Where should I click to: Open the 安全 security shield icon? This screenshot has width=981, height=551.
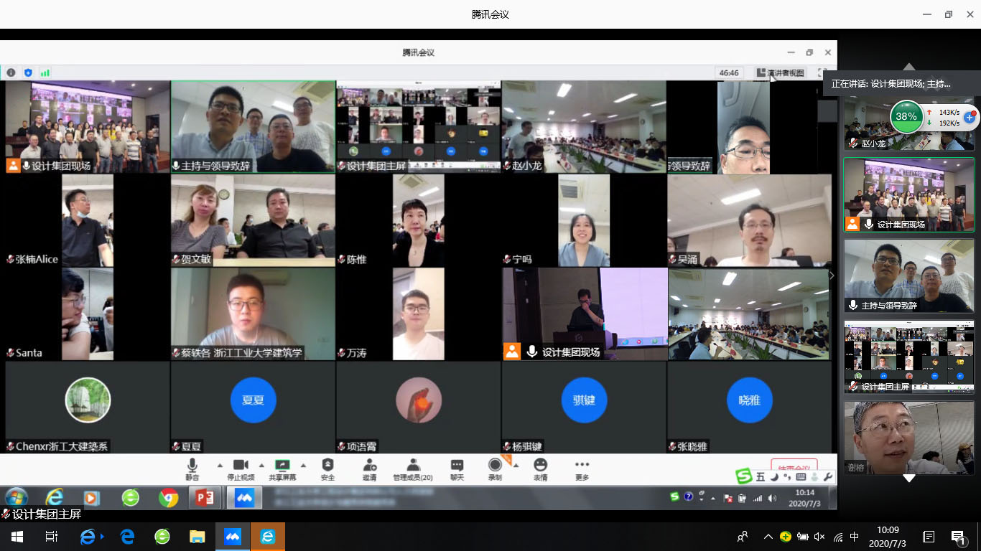coord(327,467)
